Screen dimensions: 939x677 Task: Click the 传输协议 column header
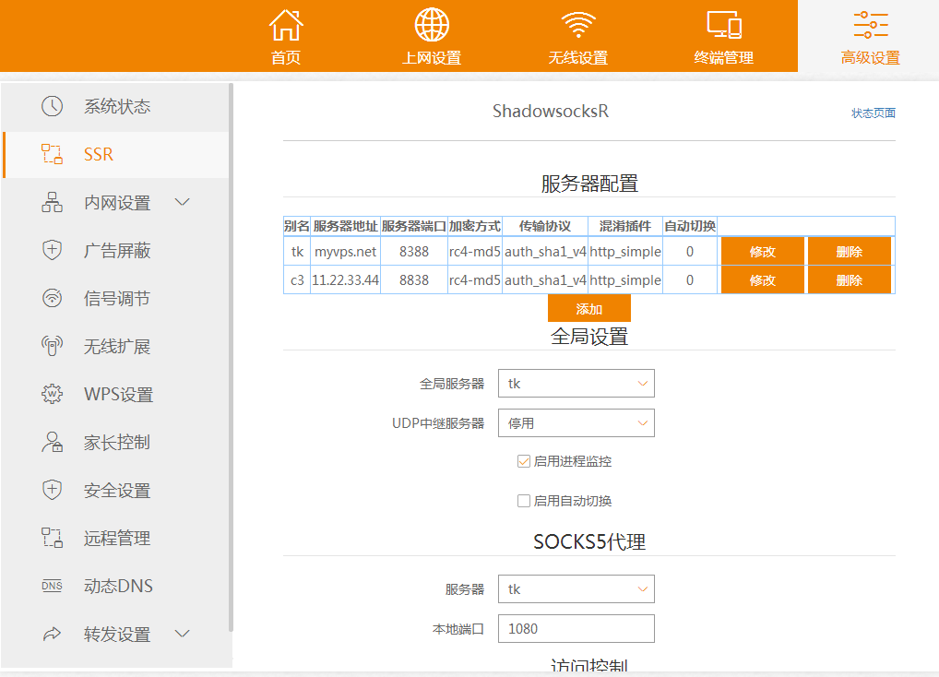tap(545, 226)
